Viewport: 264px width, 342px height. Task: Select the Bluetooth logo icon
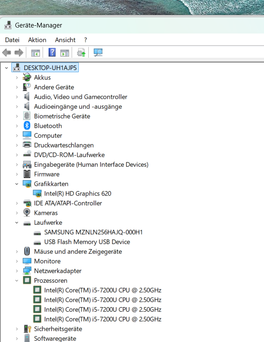27,125
